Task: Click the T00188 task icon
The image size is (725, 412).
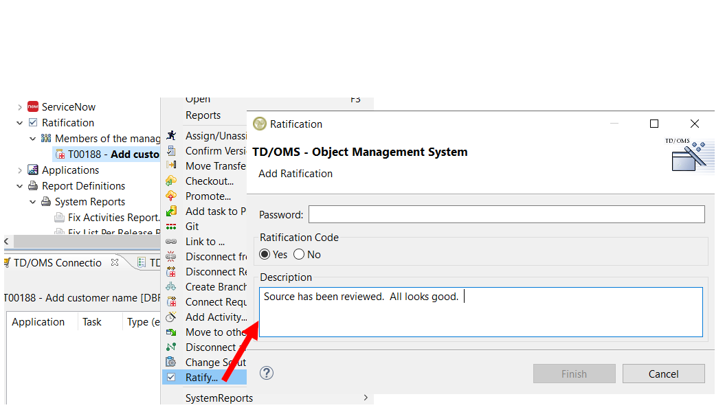Action: (60, 154)
